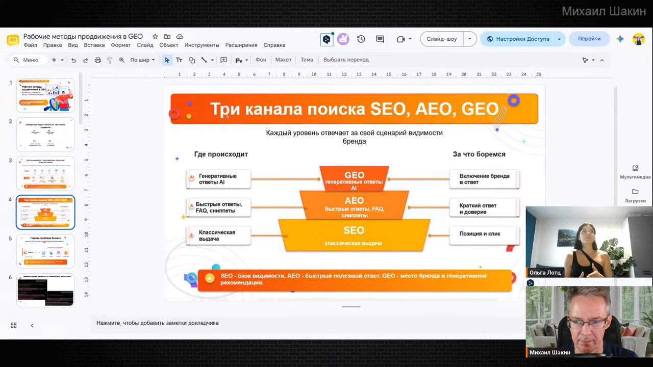This screenshot has height=367, width=653.
Task: Select slide 2 thumbnail in filmstrip
Action: pyautogui.click(x=45, y=134)
